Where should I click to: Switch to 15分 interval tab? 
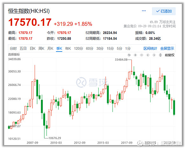pyautogui.click(x=110, y=48)
